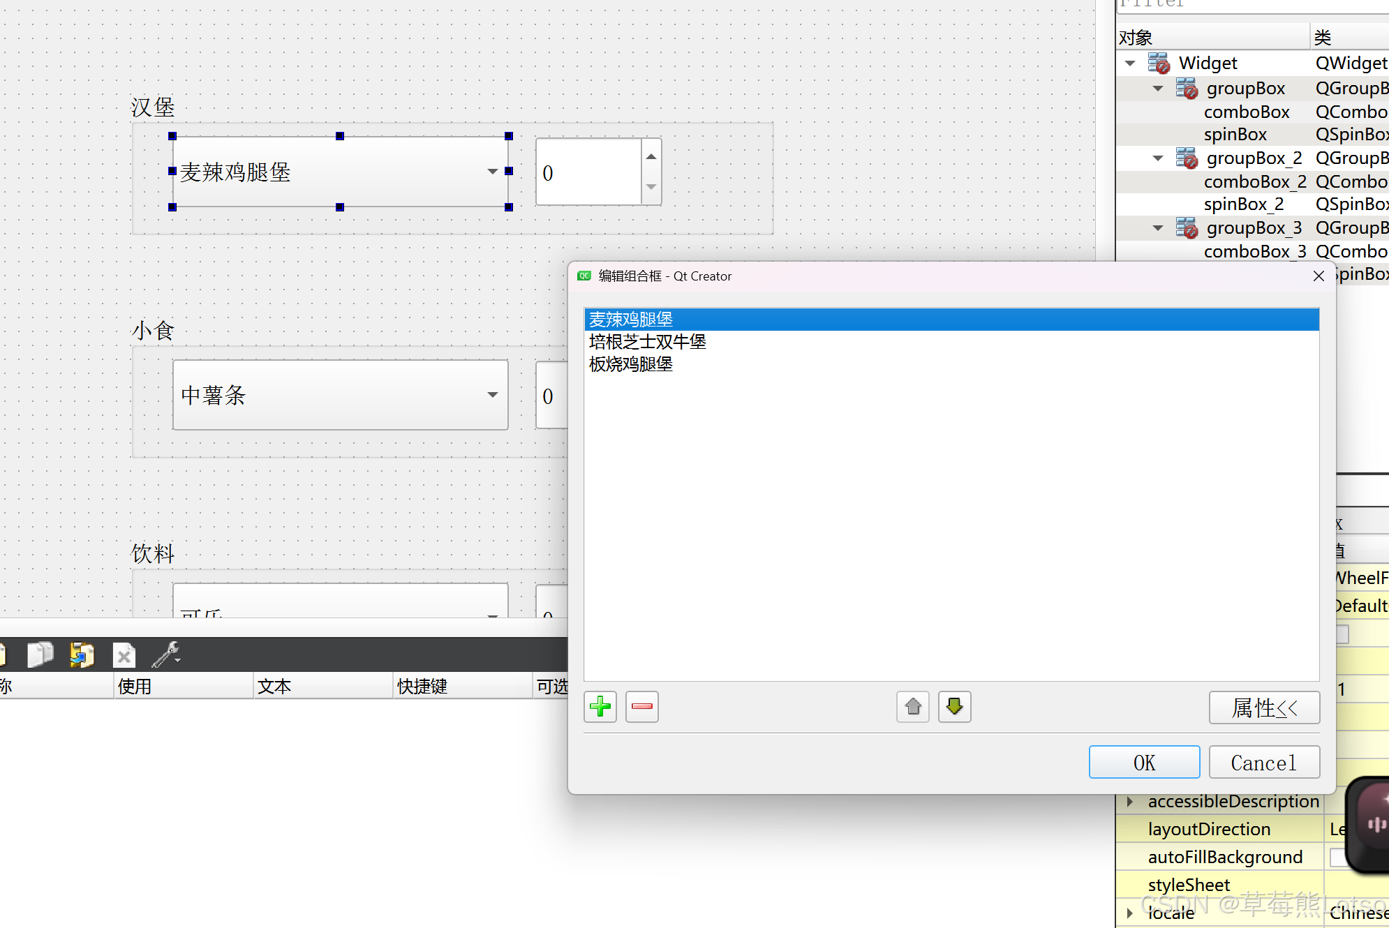Screen dimensions: 1389x928
Task: Open the wrench configure menu in the action editor
Action: (167, 654)
